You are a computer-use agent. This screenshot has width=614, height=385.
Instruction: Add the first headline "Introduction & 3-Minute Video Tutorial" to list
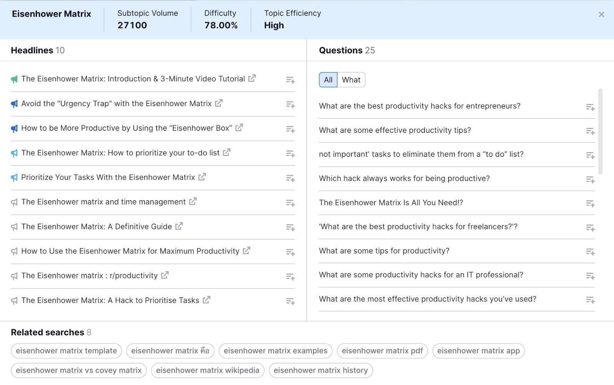tap(290, 79)
